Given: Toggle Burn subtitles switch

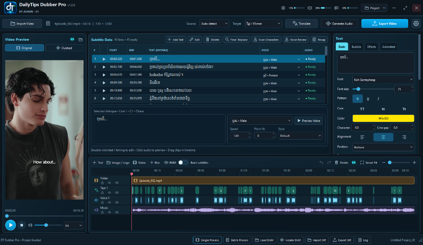Looking at the screenshot, I should click(183, 162).
